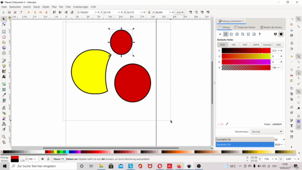Switch to HSV color mode
Viewport: 302px width, 170px height.
[245, 45]
